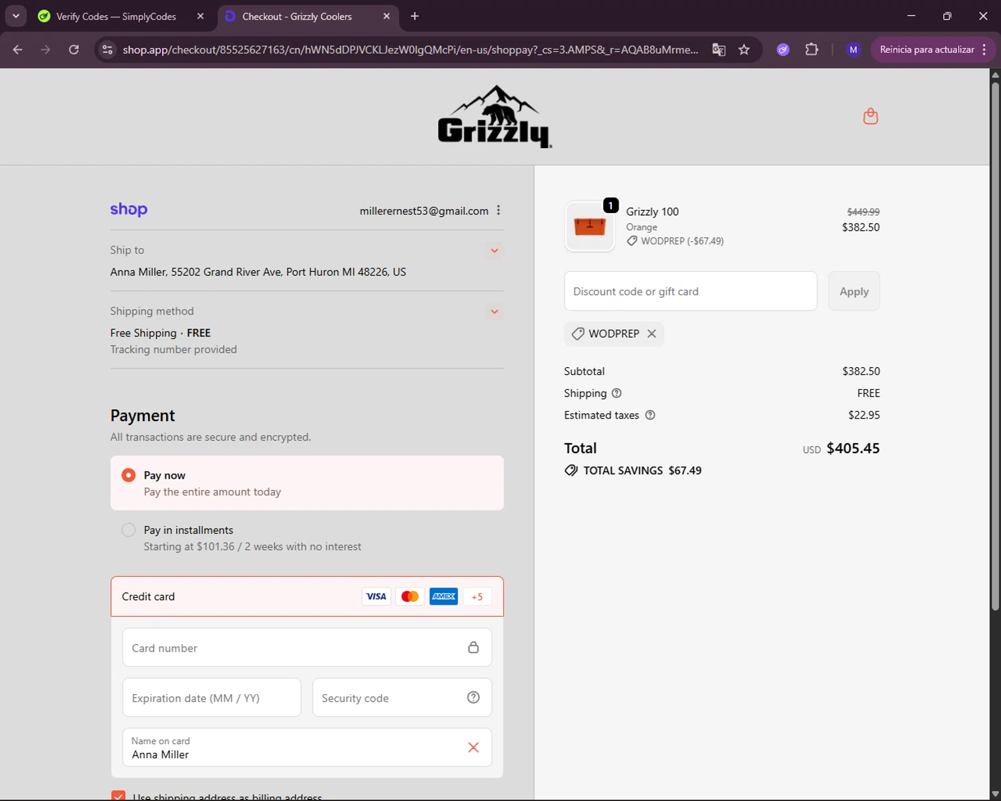Switch to the Verify Codes SimplyCodes tab
The width and height of the screenshot is (1001, 801).
tap(117, 16)
